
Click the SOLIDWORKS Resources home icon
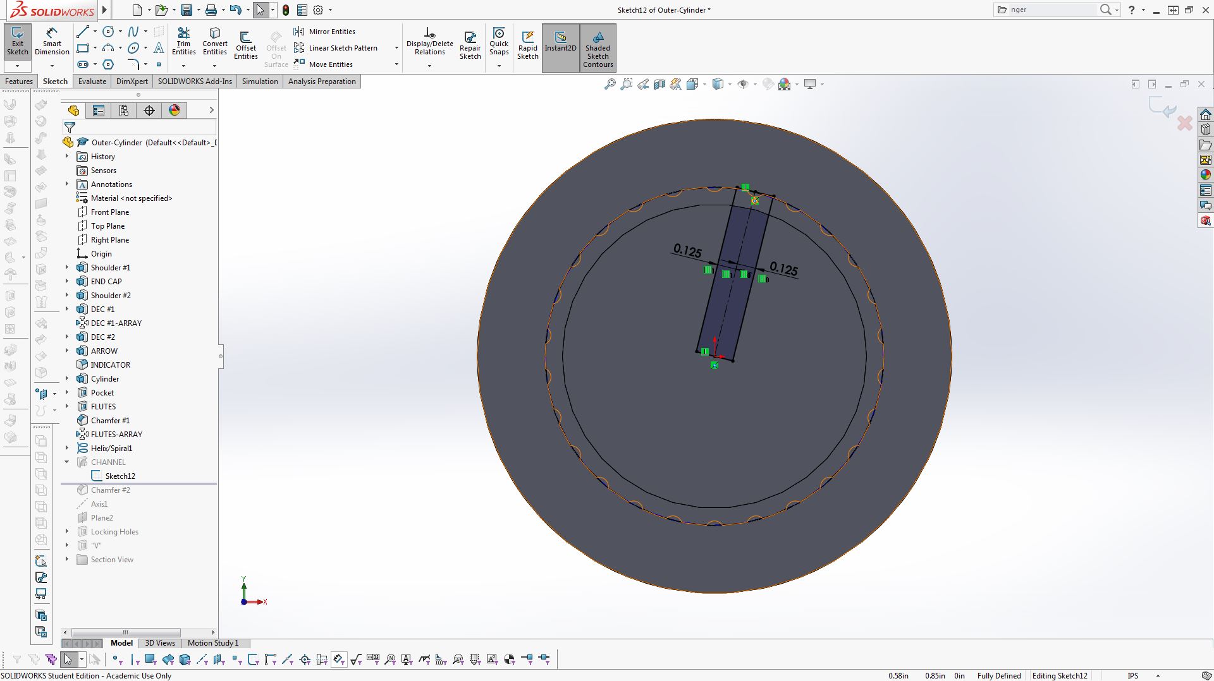click(1206, 114)
